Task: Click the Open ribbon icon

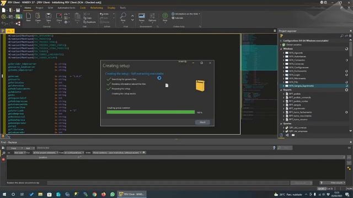Action: point(38,16)
